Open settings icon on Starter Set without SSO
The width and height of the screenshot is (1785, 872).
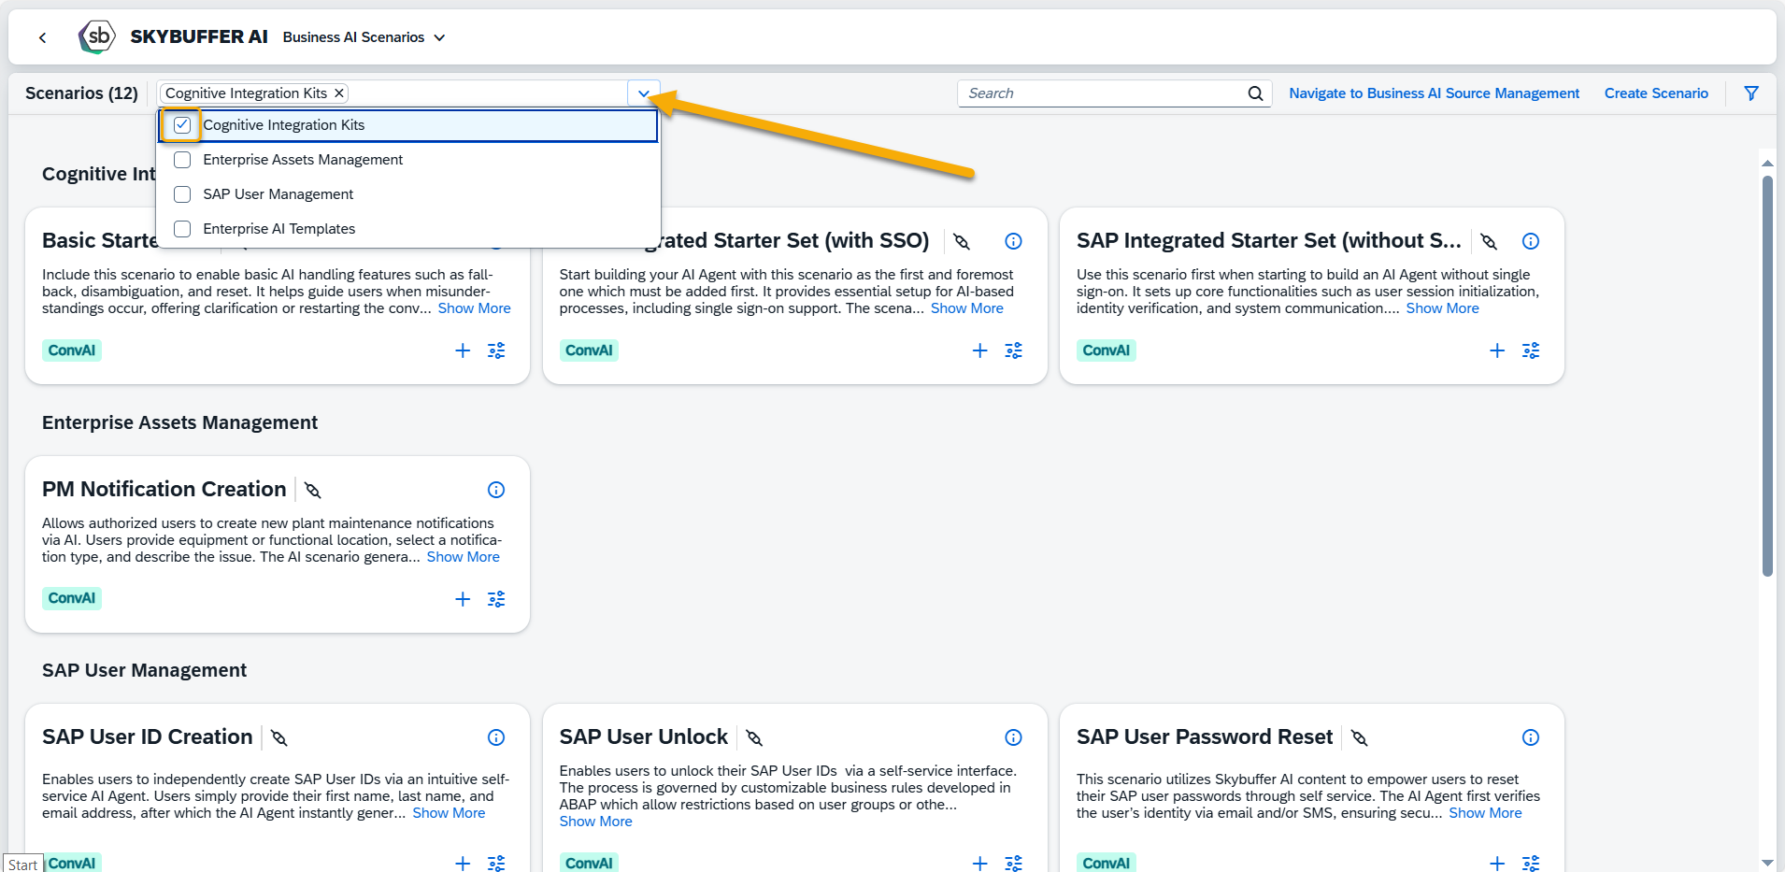(x=1531, y=350)
